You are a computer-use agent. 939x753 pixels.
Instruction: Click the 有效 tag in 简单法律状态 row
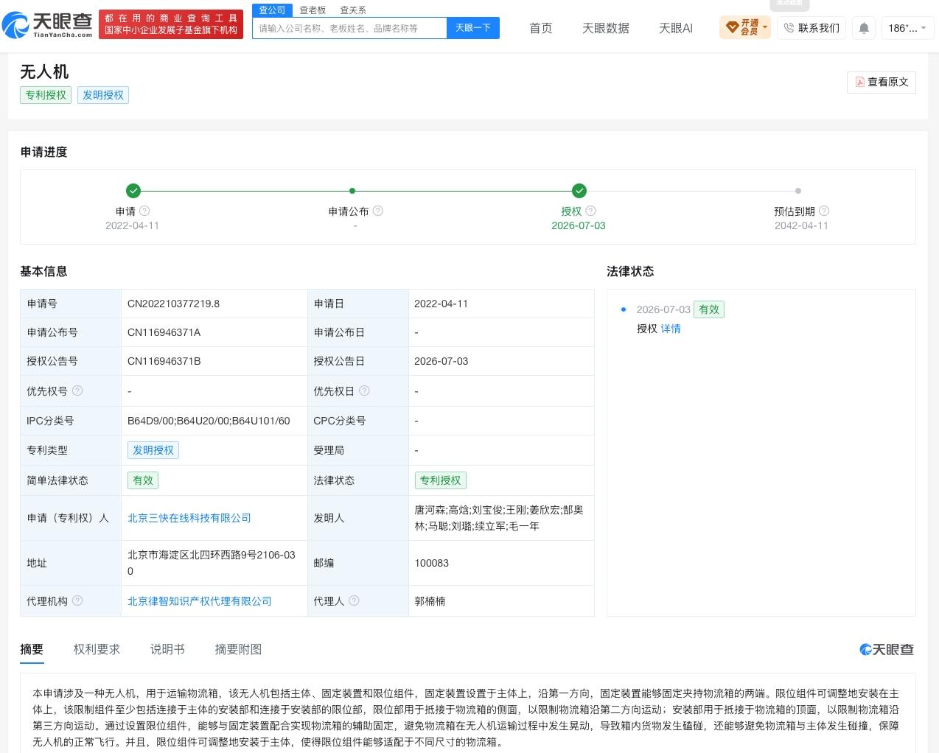[x=143, y=480]
